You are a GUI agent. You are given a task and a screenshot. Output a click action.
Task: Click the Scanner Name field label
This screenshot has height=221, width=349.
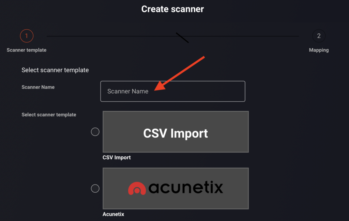38,87
